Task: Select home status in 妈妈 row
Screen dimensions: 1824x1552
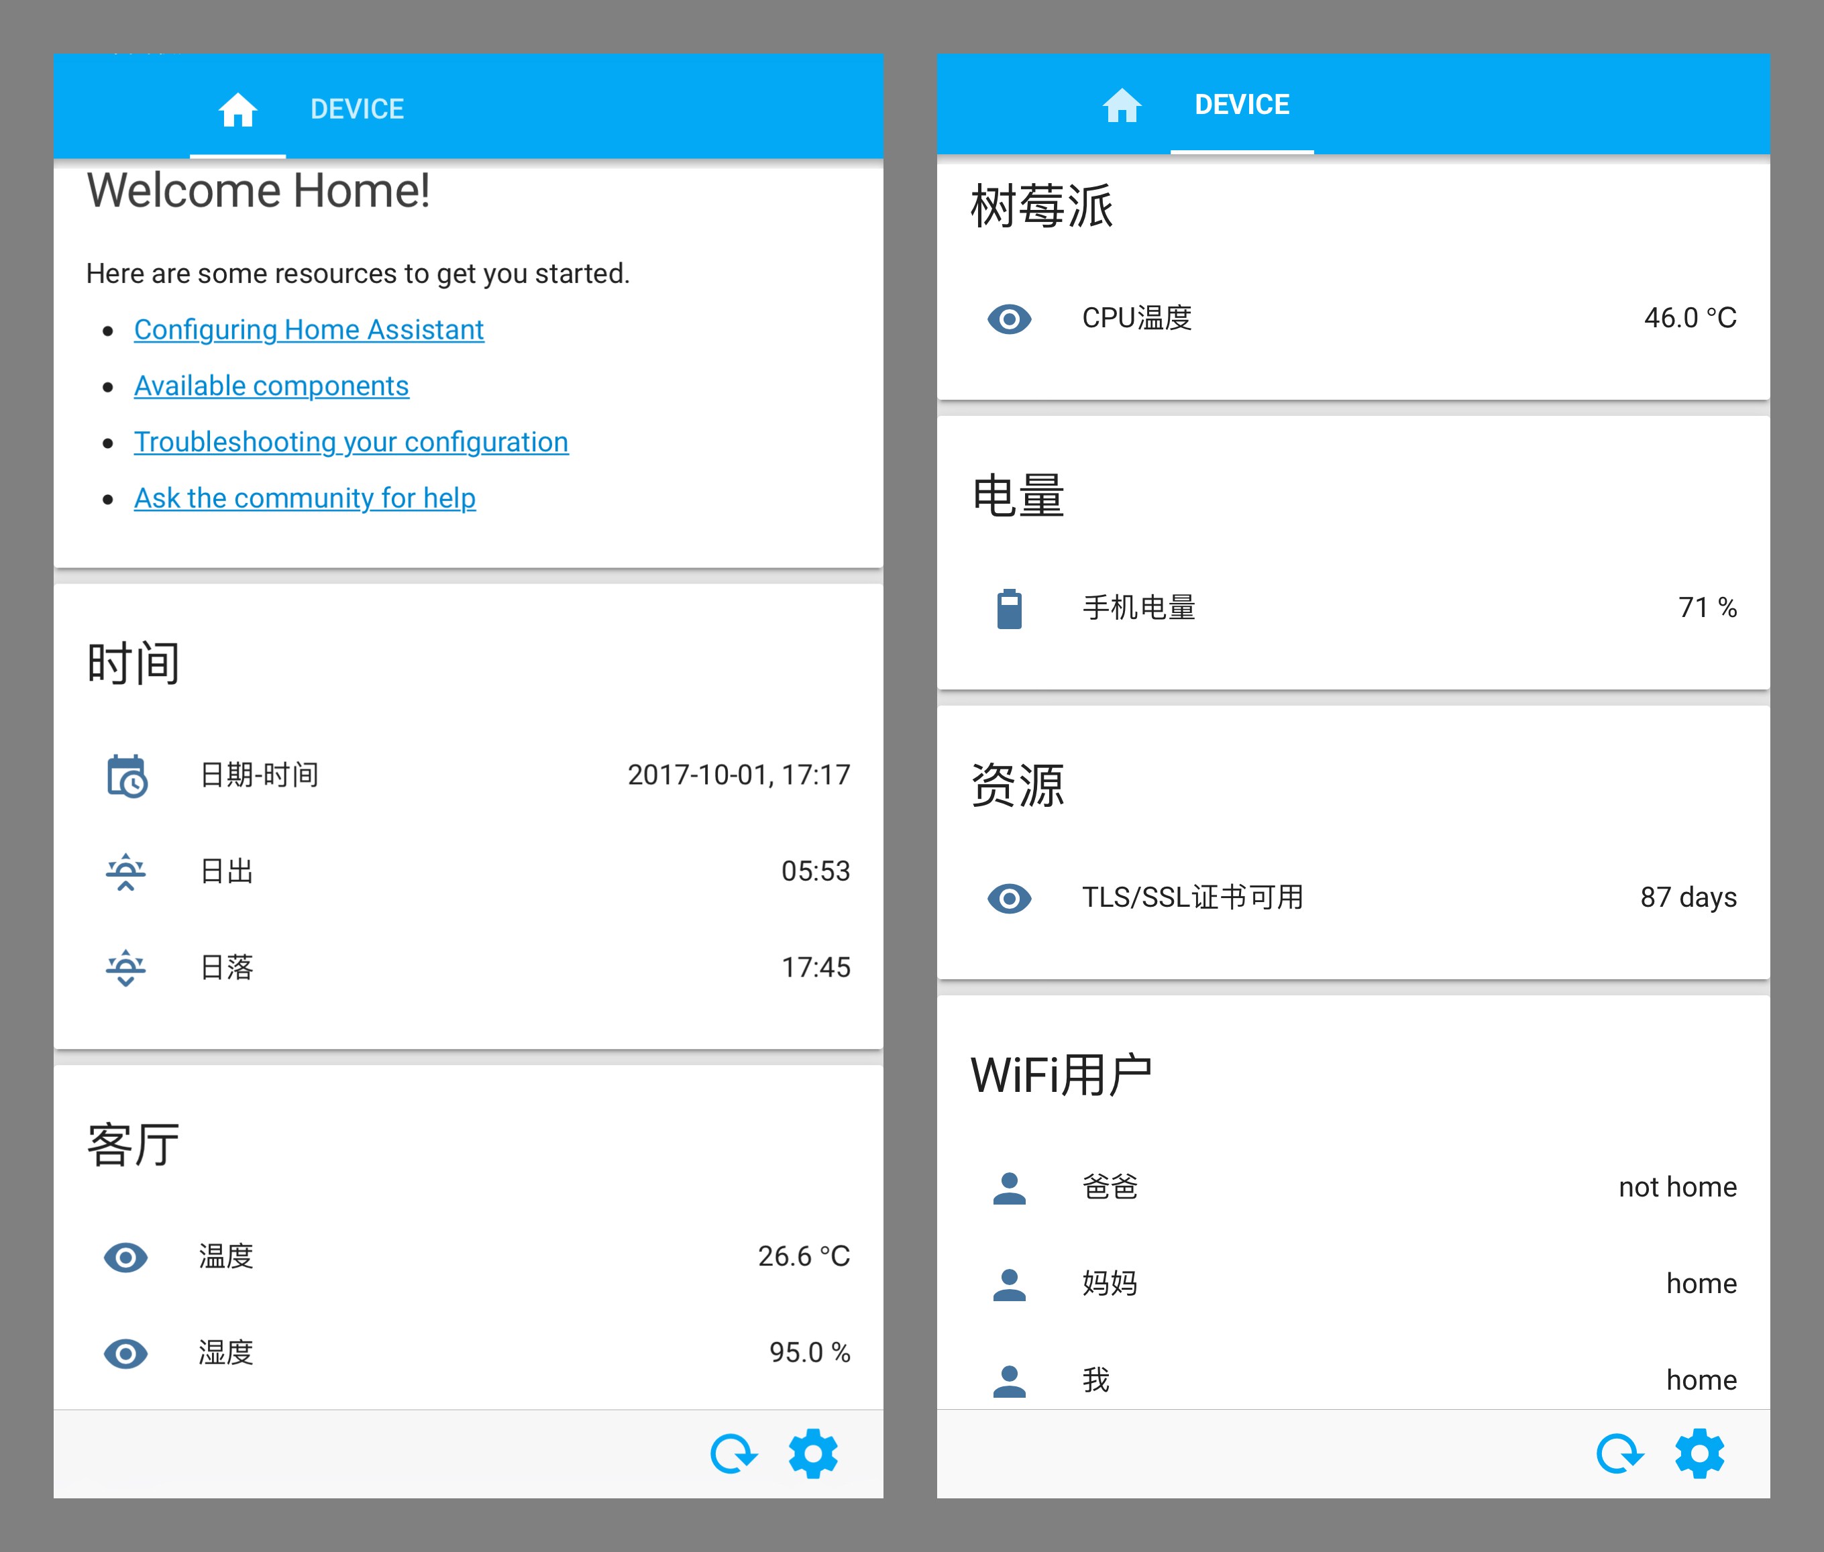Action: [x=1702, y=1284]
